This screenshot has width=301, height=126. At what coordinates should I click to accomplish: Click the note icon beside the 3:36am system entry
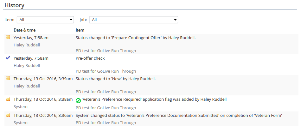8,115
